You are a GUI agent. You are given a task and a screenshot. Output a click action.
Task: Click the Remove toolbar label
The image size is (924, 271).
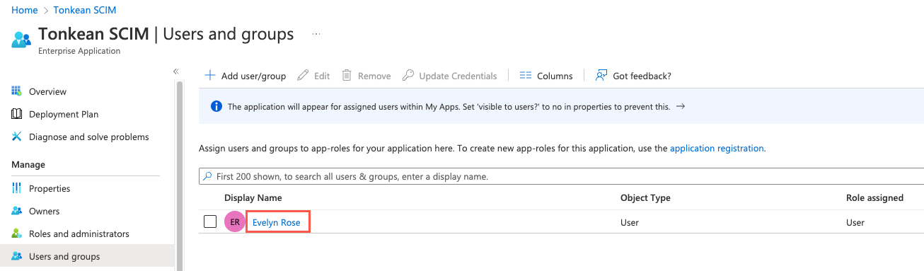(x=374, y=76)
